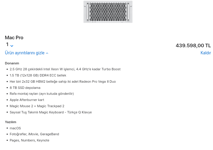Click the Türkçe Q Klavye keyboard item

tap(51, 112)
